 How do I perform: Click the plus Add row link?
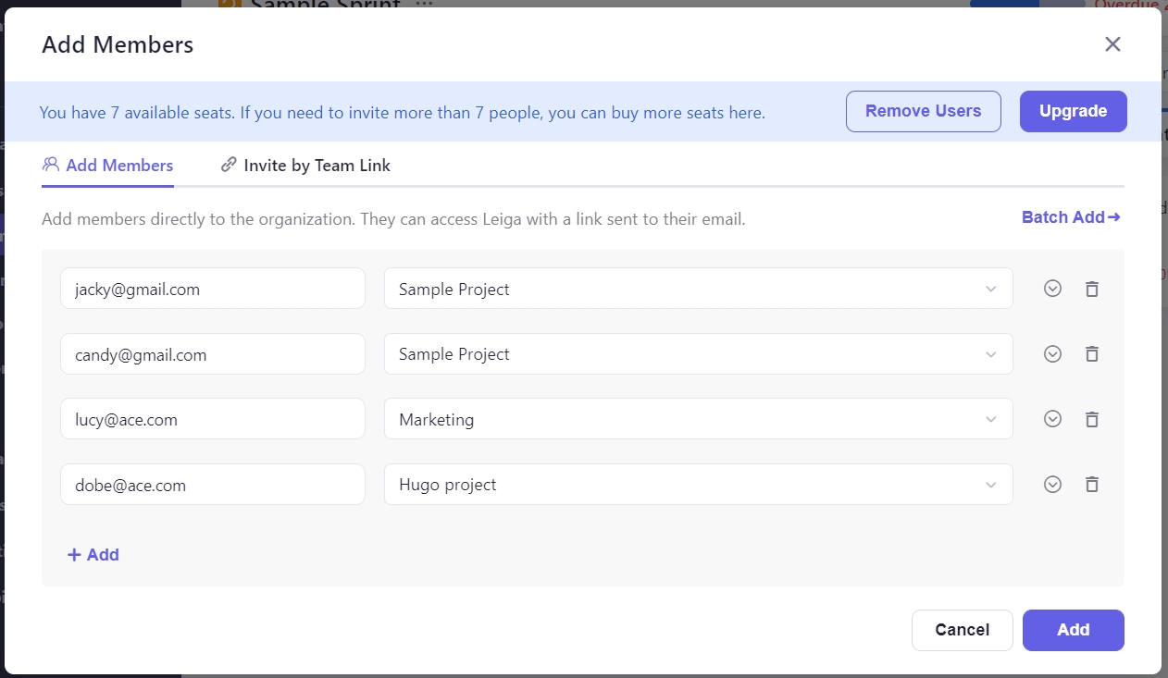[93, 554]
